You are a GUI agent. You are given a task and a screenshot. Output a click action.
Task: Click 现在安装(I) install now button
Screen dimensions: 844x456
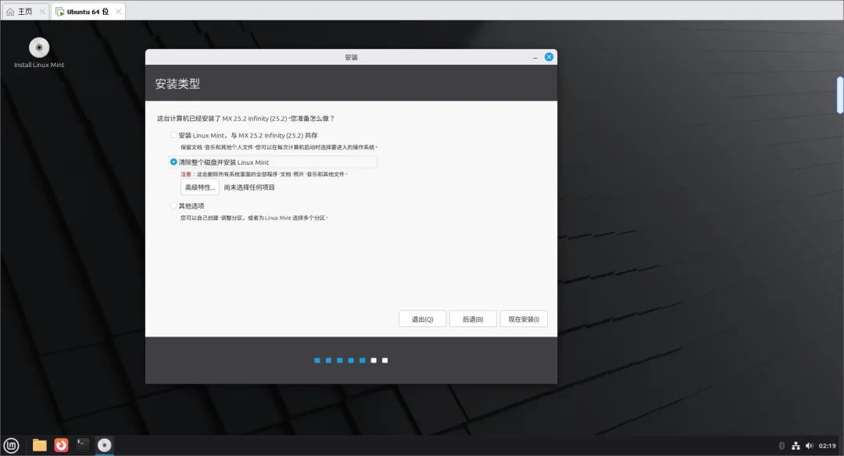tap(524, 319)
